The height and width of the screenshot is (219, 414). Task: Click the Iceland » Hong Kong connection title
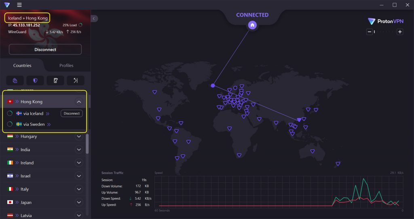click(28, 18)
